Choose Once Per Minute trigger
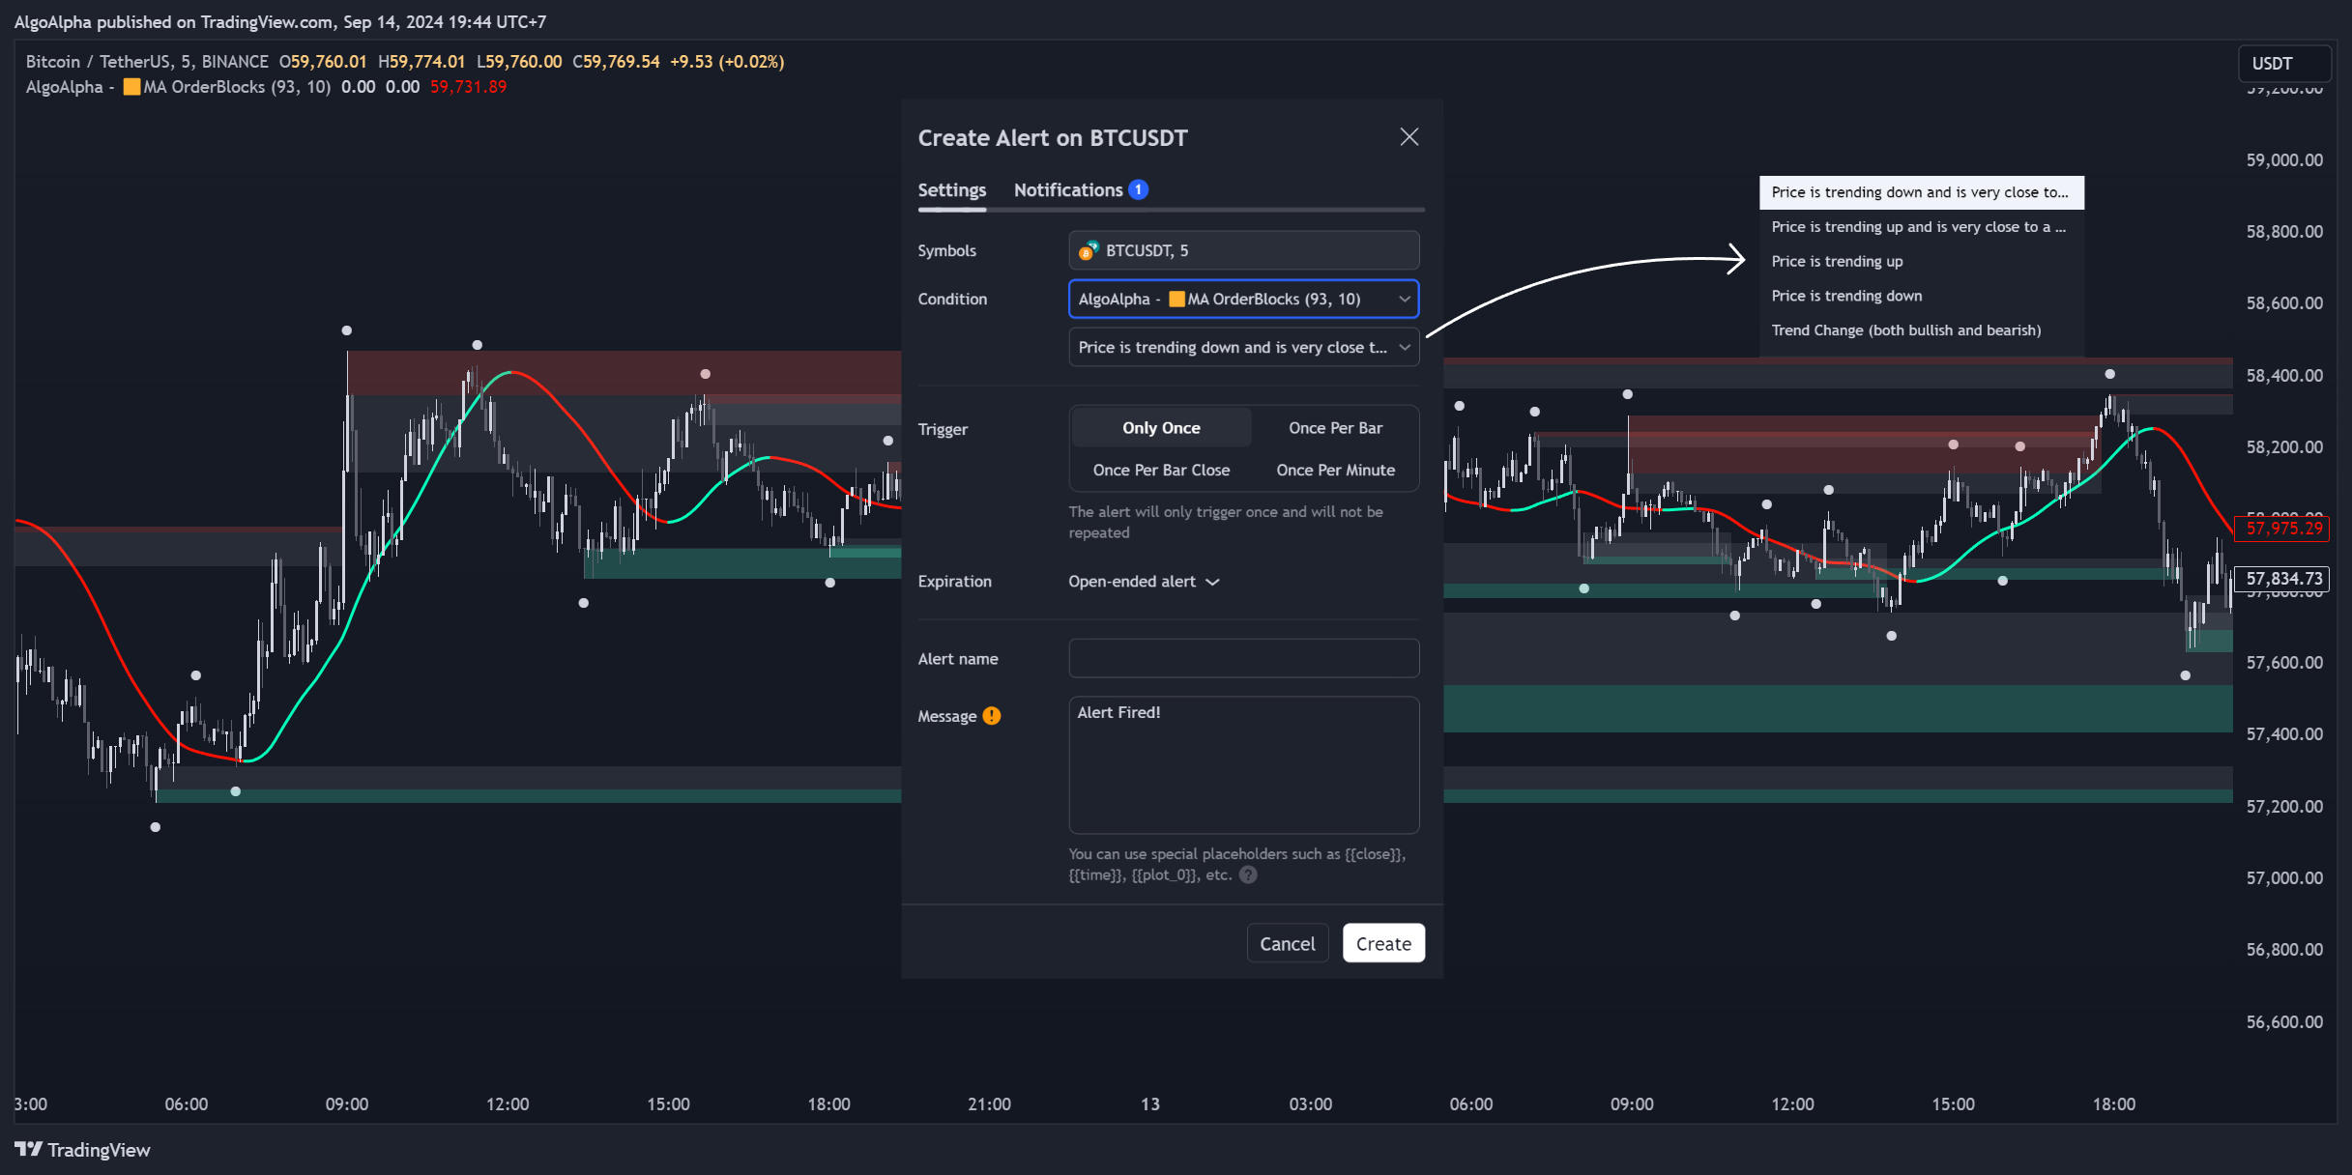2352x1175 pixels. coord(1334,471)
